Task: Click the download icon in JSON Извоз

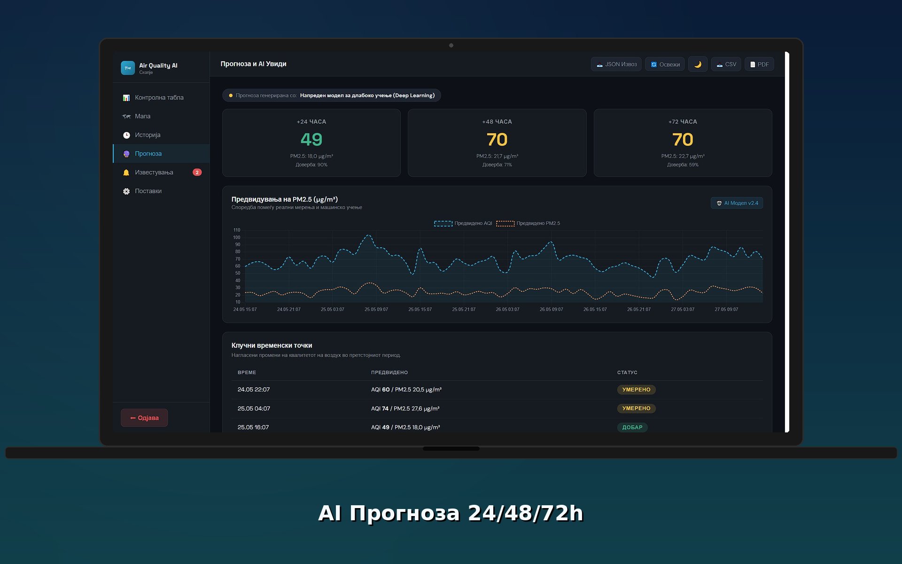Action: tap(599, 65)
